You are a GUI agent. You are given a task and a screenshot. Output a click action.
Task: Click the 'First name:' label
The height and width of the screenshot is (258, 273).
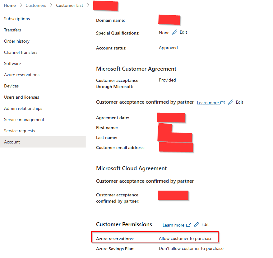tap(107, 128)
